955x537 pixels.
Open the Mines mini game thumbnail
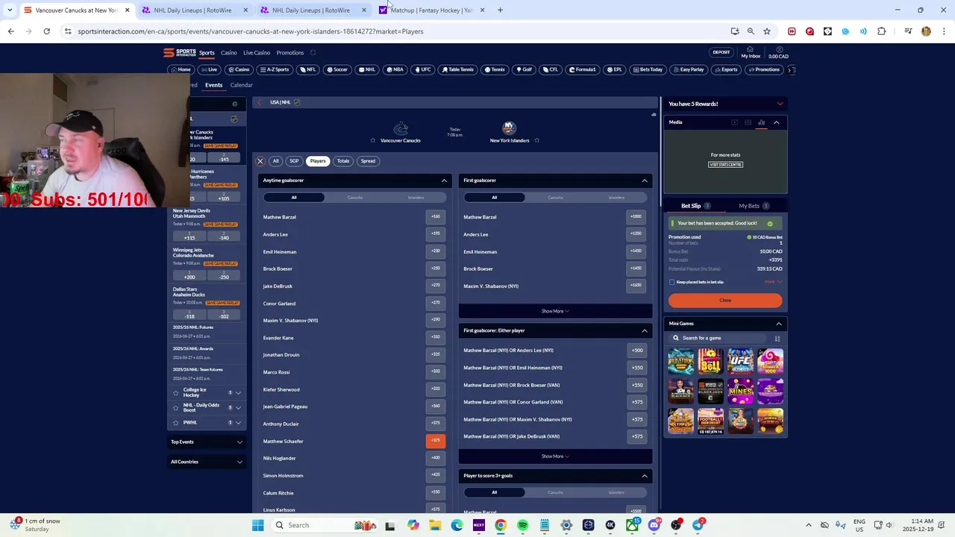[x=740, y=390]
